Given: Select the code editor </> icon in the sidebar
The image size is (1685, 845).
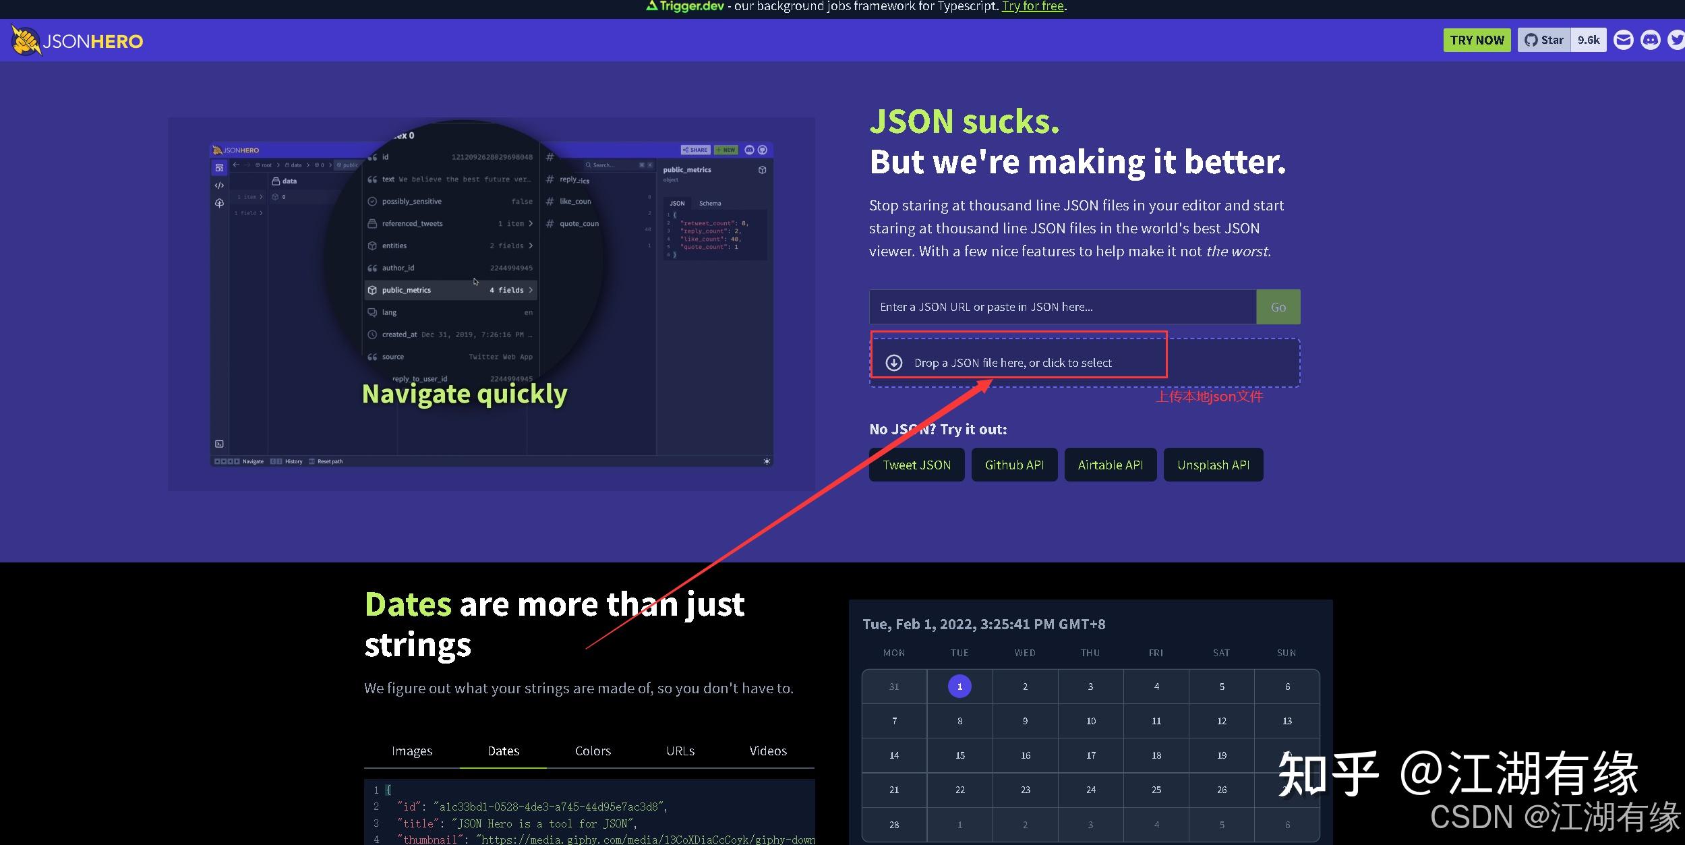Looking at the screenshot, I should [218, 185].
